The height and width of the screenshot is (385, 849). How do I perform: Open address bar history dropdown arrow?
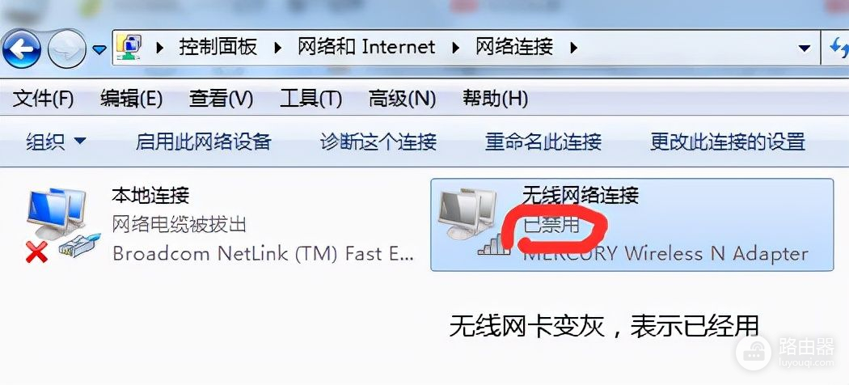click(805, 49)
